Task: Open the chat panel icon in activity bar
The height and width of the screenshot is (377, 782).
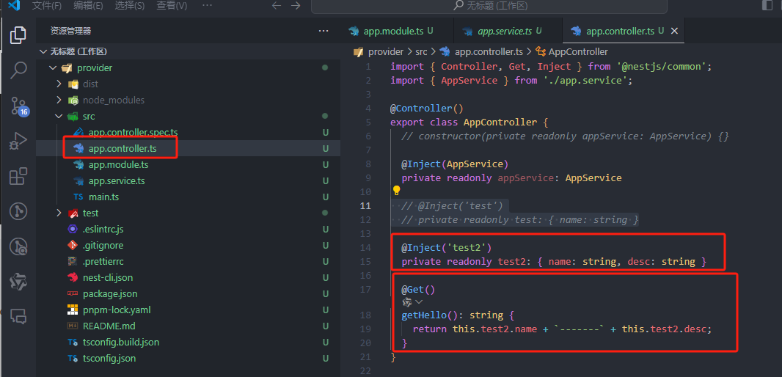Action: (18, 316)
